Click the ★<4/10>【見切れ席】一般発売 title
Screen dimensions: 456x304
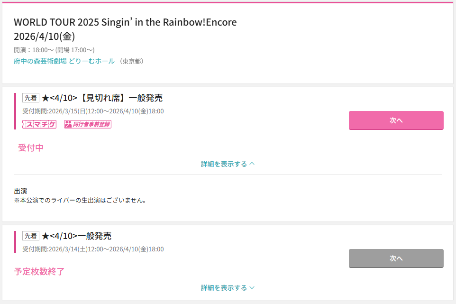(x=102, y=98)
